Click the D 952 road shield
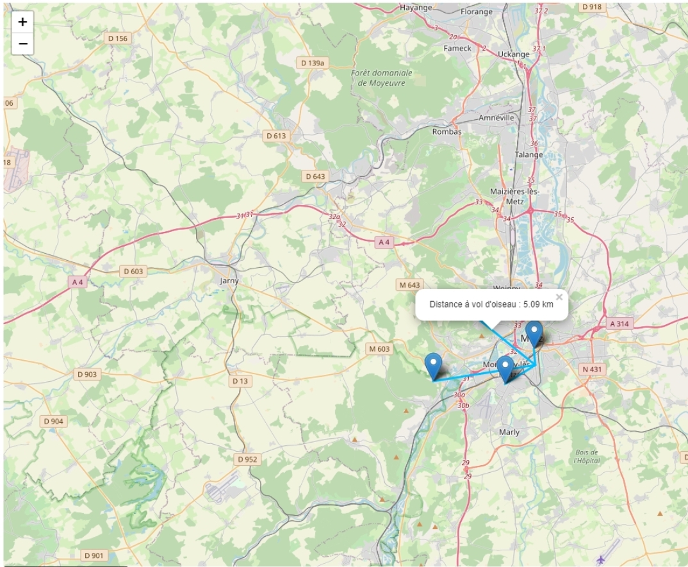This screenshot has height=567, width=688. (247, 459)
